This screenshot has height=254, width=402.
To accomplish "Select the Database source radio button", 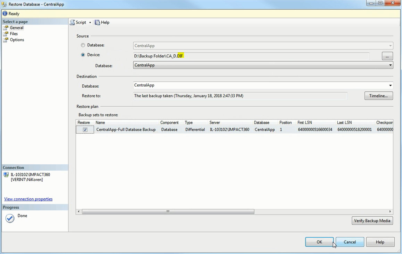I will tap(83, 45).
